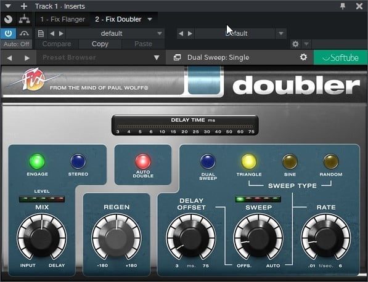
Task: Open the second default preset dropdown arrow
Action: [x=280, y=33]
